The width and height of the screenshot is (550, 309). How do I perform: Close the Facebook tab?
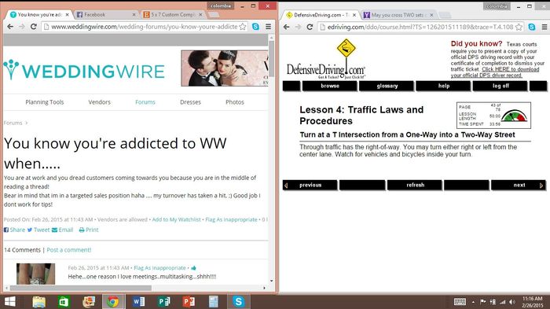(x=134, y=15)
